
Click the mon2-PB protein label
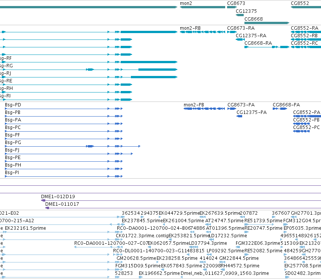[x=194, y=105]
